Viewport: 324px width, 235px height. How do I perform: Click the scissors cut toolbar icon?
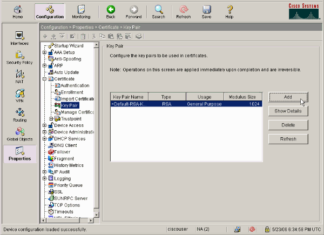pyautogui.click(x=94, y=36)
